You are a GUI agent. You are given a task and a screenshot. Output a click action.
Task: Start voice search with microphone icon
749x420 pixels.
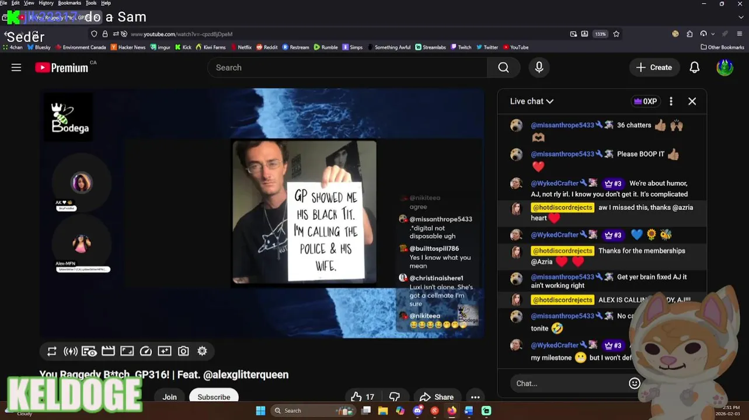[539, 68]
